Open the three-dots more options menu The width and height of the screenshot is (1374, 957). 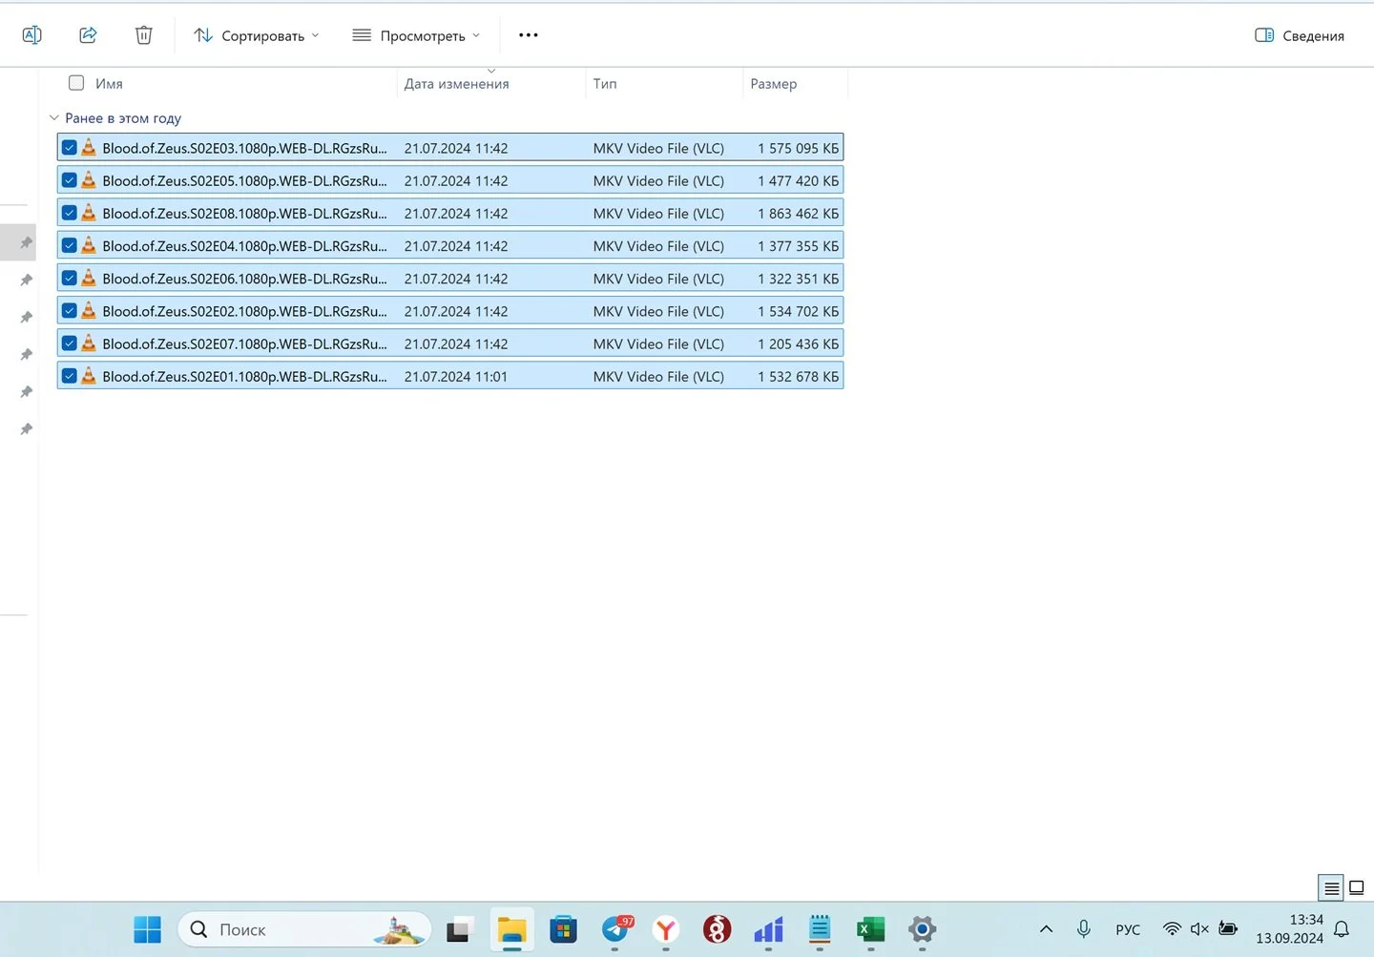(528, 35)
